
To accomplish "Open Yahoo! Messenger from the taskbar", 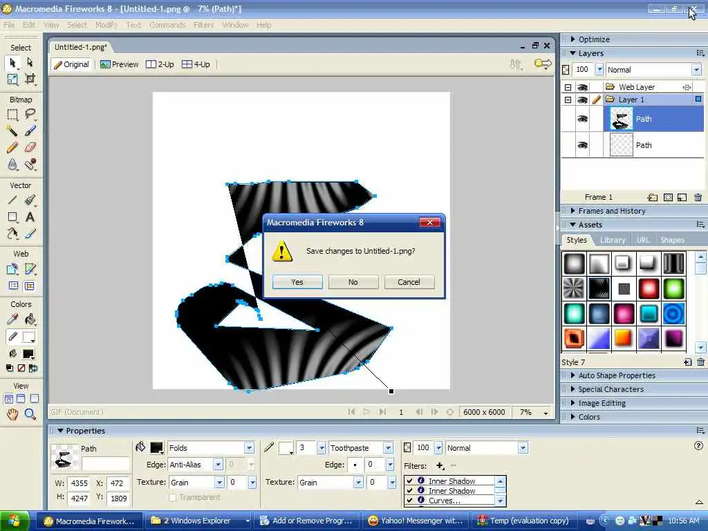I will click(x=415, y=521).
